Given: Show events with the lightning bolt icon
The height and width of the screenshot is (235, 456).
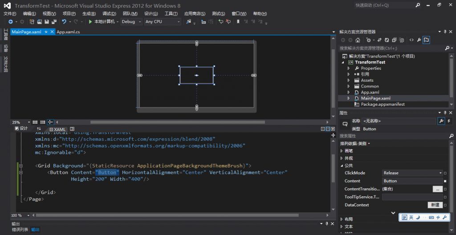Looking at the screenshot, I should point(449,121).
